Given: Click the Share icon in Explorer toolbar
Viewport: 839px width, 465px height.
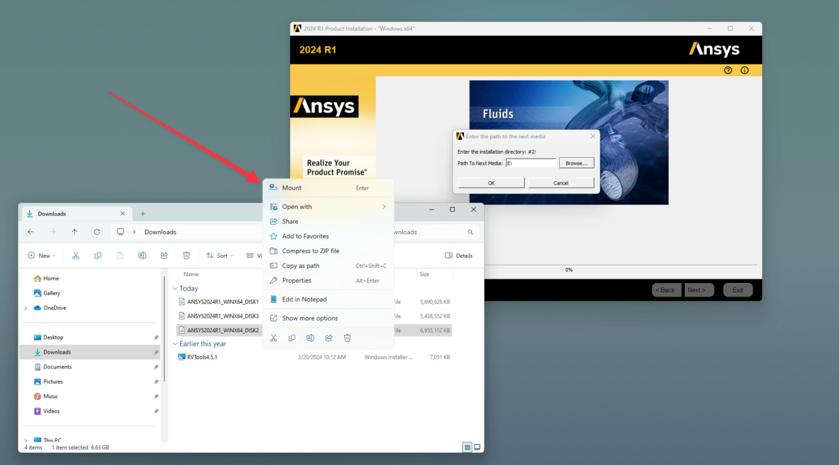Looking at the screenshot, I should point(164,256).
